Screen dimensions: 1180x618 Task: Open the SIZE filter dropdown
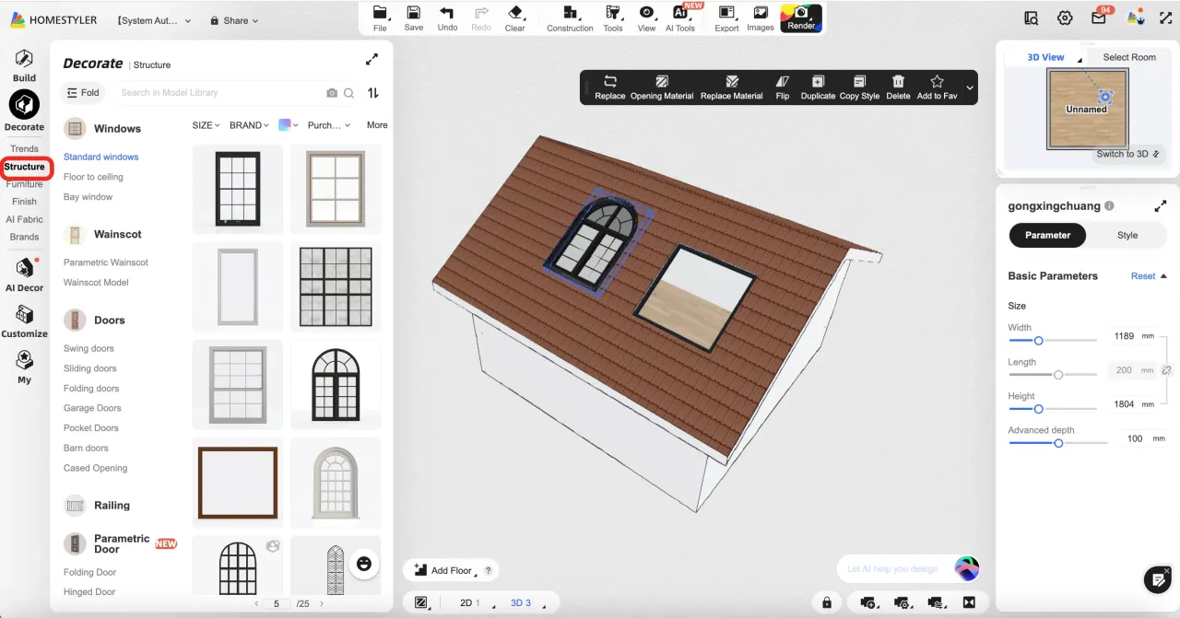[206, 125]
